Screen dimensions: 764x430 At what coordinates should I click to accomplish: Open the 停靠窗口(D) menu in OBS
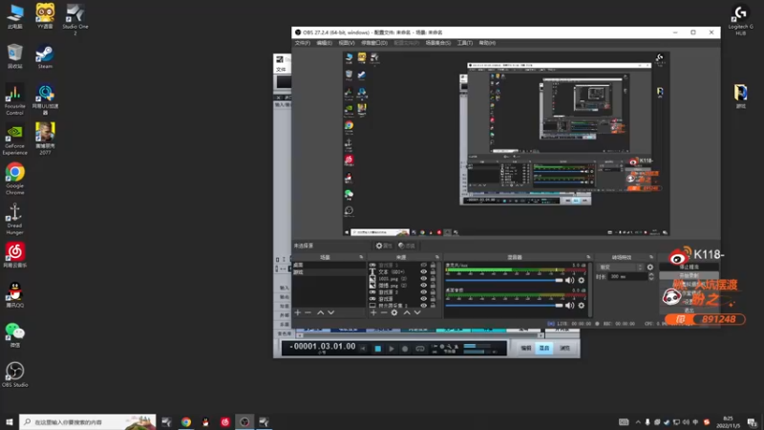(374, 43)
